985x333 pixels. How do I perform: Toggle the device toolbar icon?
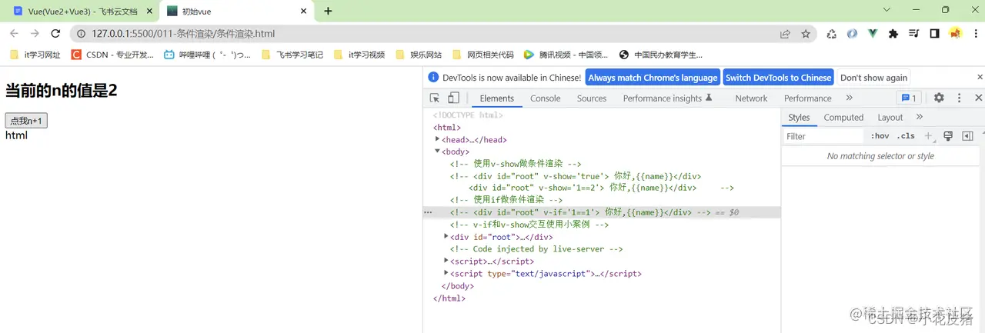[x=453, y=98]
